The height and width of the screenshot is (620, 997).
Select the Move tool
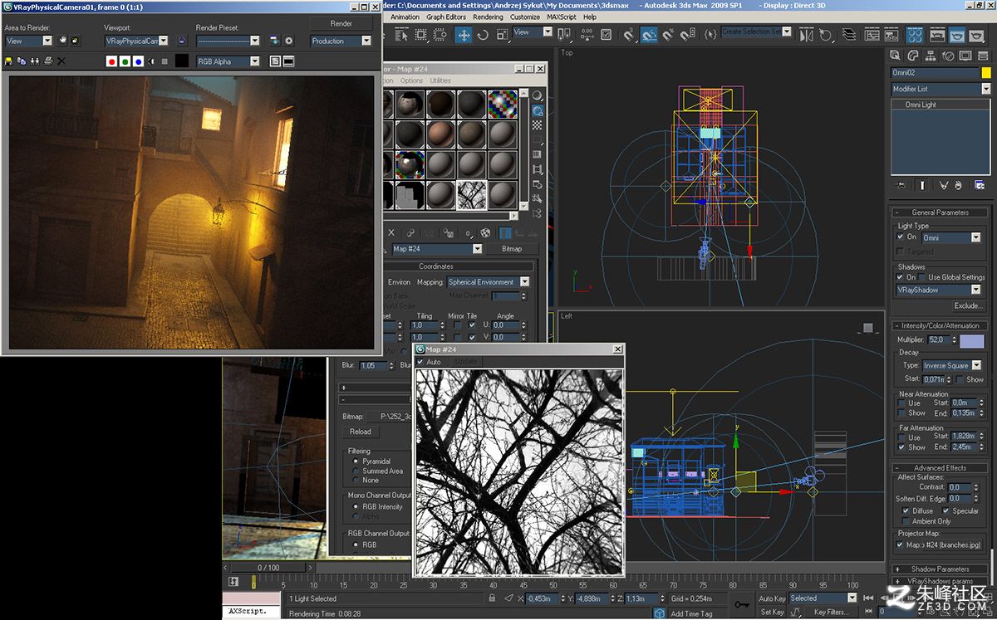[x=463, y=35]
